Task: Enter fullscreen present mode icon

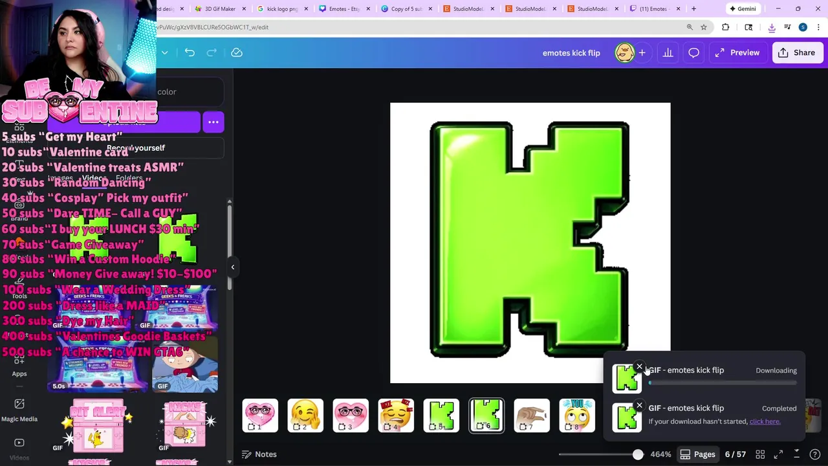Action: [778, 454]
